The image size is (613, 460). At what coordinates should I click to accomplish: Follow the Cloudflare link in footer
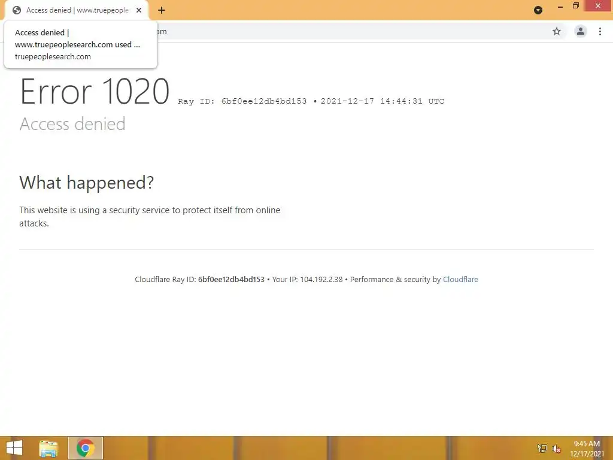[x=460, y=279]
